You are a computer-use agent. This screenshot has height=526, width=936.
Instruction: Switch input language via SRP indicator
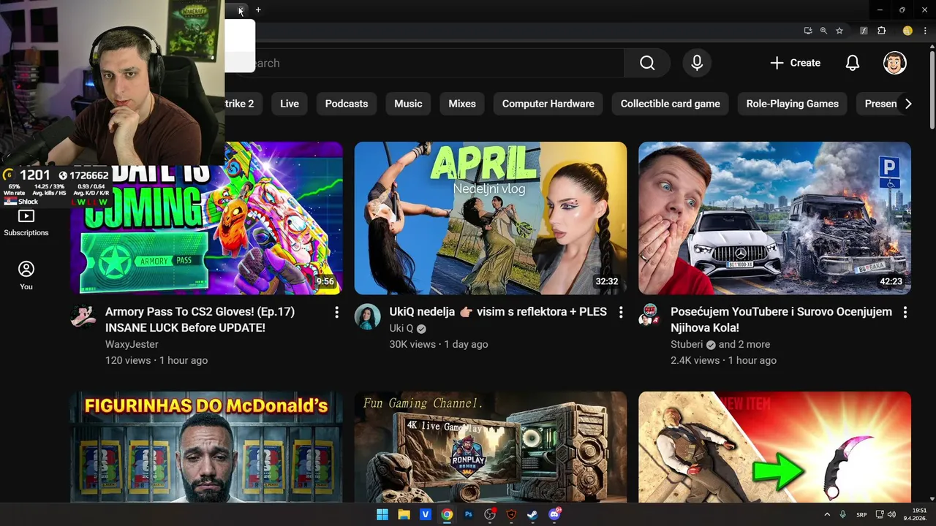click(x=862, y=514)
